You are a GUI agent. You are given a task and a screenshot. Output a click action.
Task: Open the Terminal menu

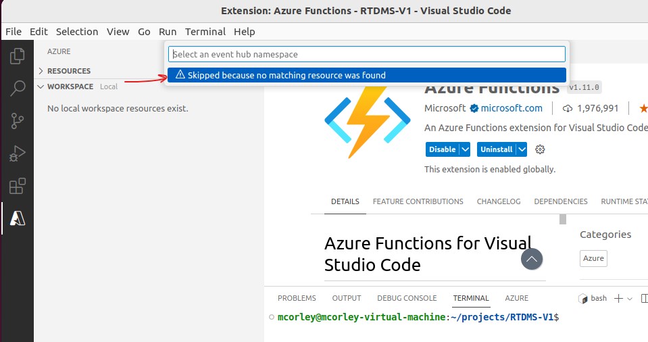point(205,32)
